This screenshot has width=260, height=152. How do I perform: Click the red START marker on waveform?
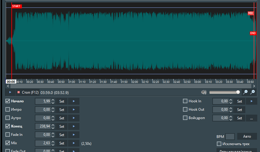16,6
